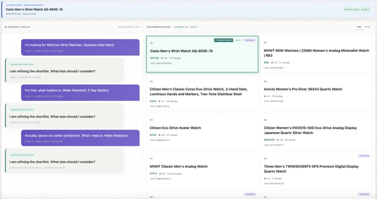Screen dimensions: 377x199
Task: Click the Promoted badge on the Timex card
Action: (364, 156)
